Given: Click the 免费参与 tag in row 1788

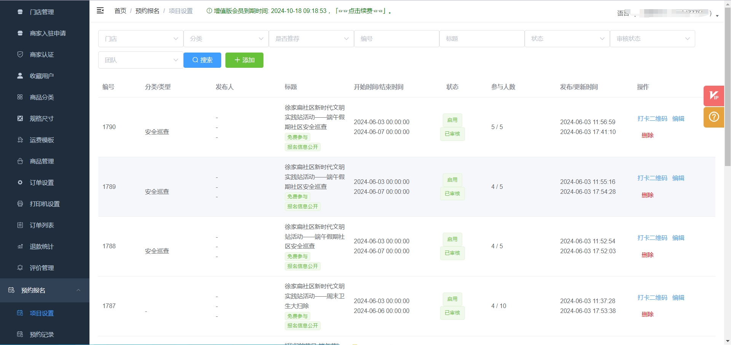Looking at the screenshot, I should pyautogui.click(x=297, y=256).
